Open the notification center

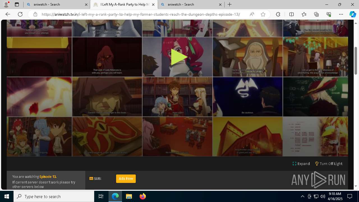pos(350,196)
